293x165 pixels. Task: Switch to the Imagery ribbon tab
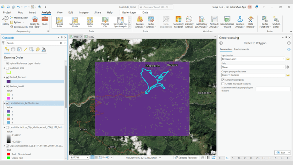(83, 12)
